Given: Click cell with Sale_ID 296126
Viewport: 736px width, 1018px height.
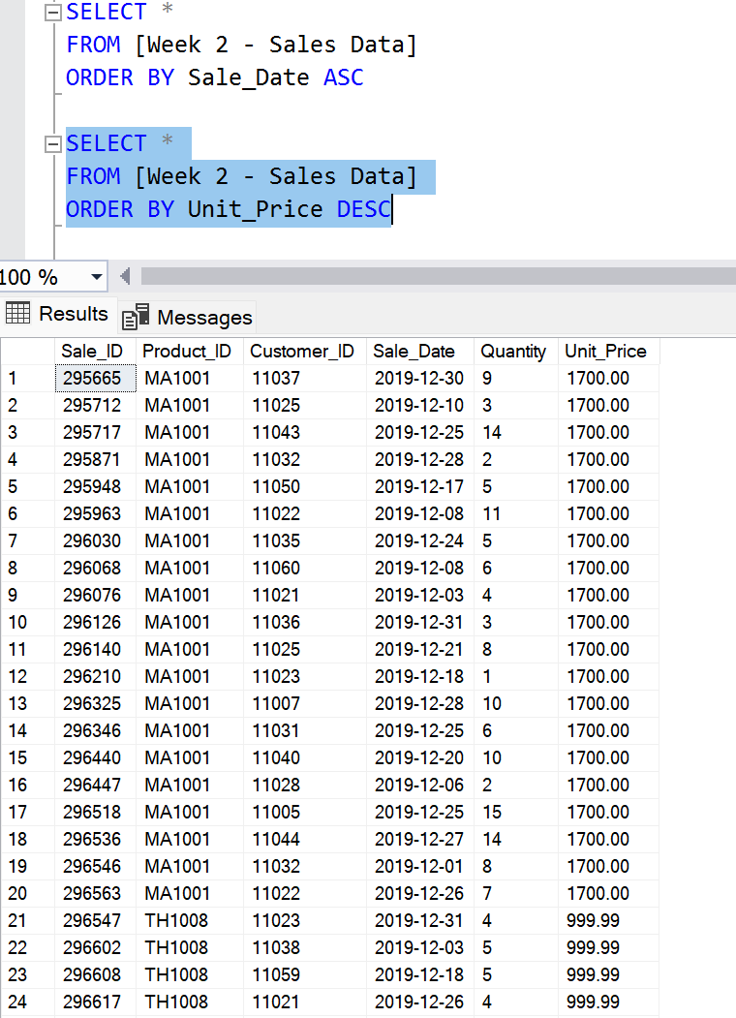Looking at the screenshot, I should [x=96, y=622].
